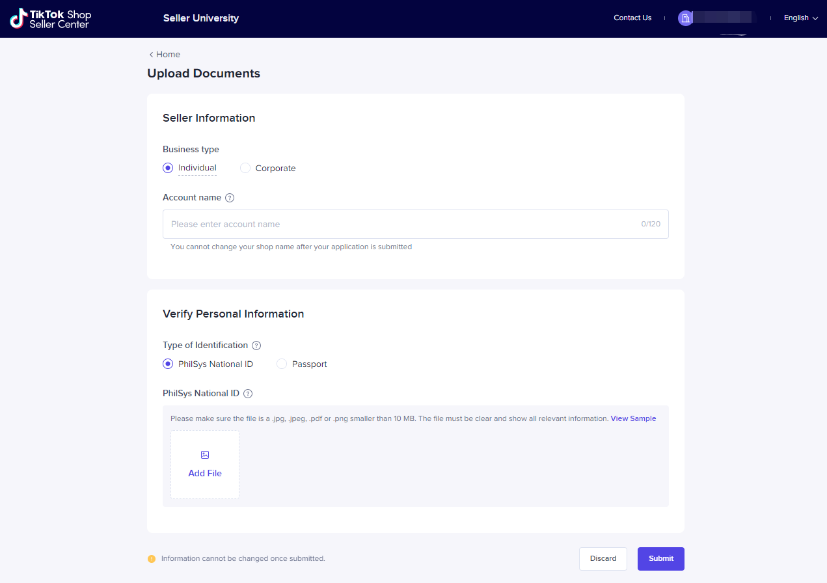Click the yellow warning icon near bottom
The width and height of the screenshot is (827, 583).
tap(152, 559)
